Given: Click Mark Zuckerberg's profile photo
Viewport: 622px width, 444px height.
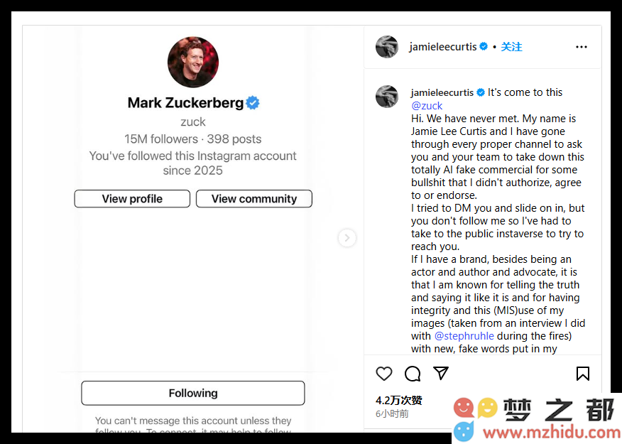Looking at the screenshot, I should click(x=193, y=62).
